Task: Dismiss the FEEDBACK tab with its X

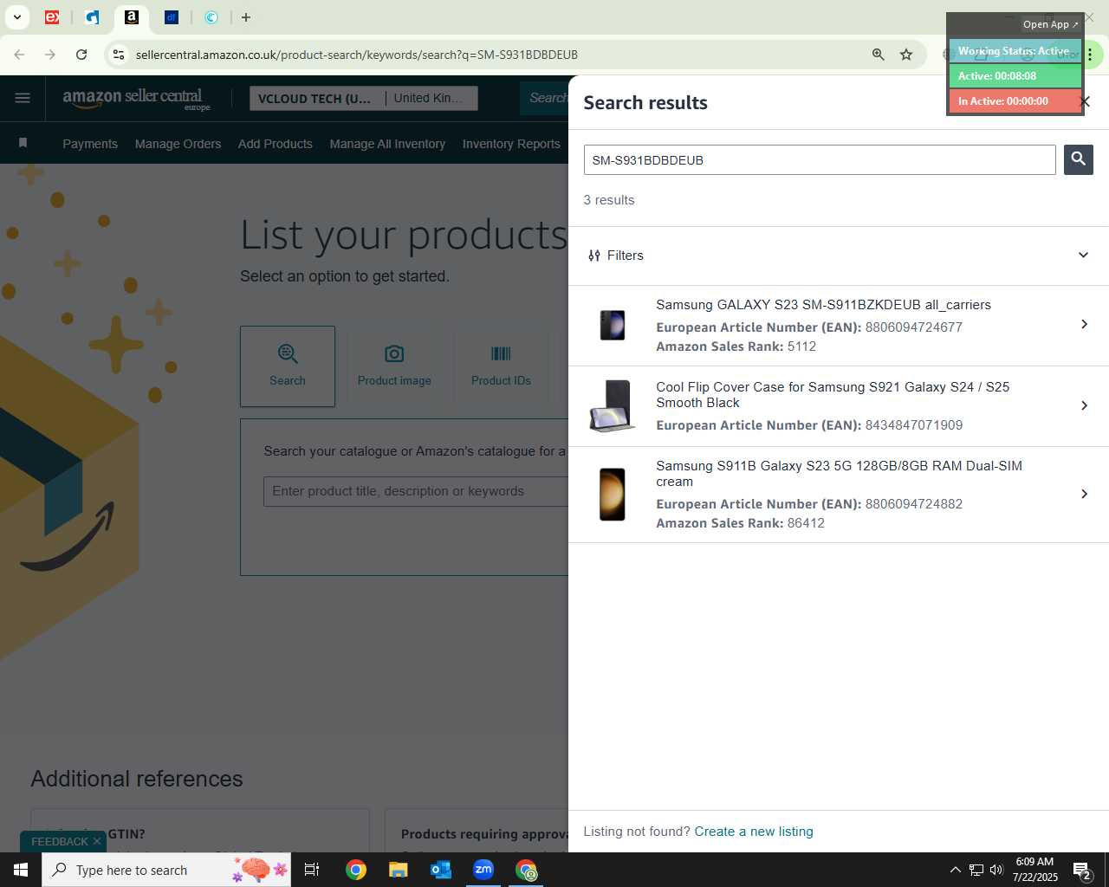Action: pos(97,841)
